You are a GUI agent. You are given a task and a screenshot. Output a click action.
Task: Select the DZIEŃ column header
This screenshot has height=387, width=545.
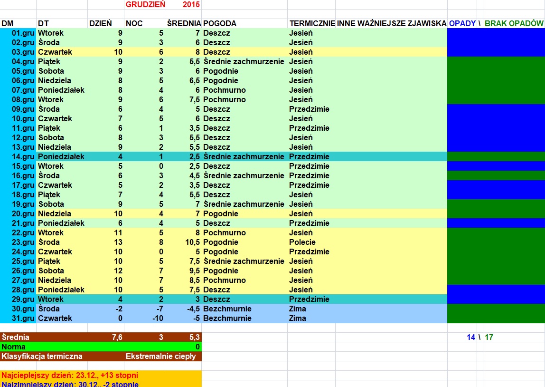pos(101,23)
